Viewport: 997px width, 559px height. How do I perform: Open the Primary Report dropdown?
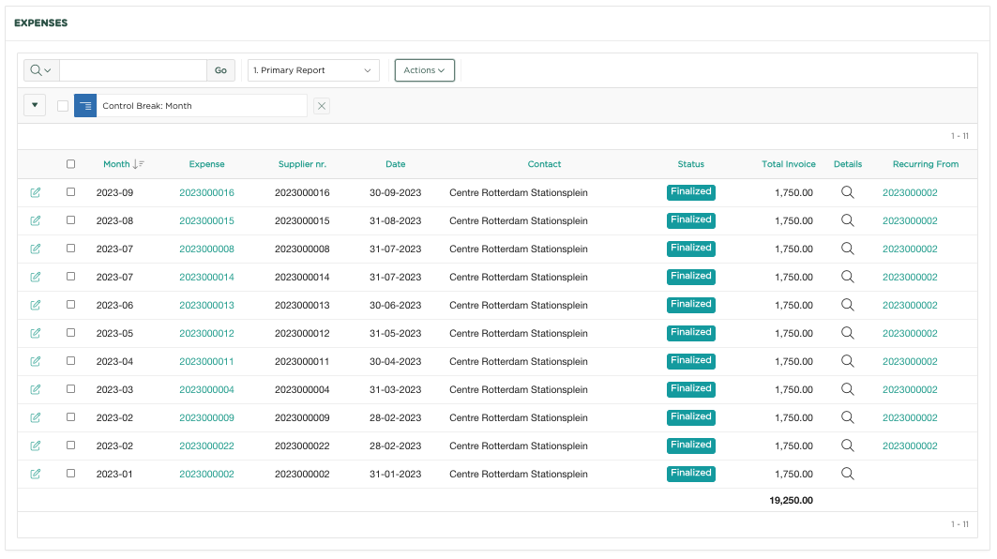click(313, 70)
